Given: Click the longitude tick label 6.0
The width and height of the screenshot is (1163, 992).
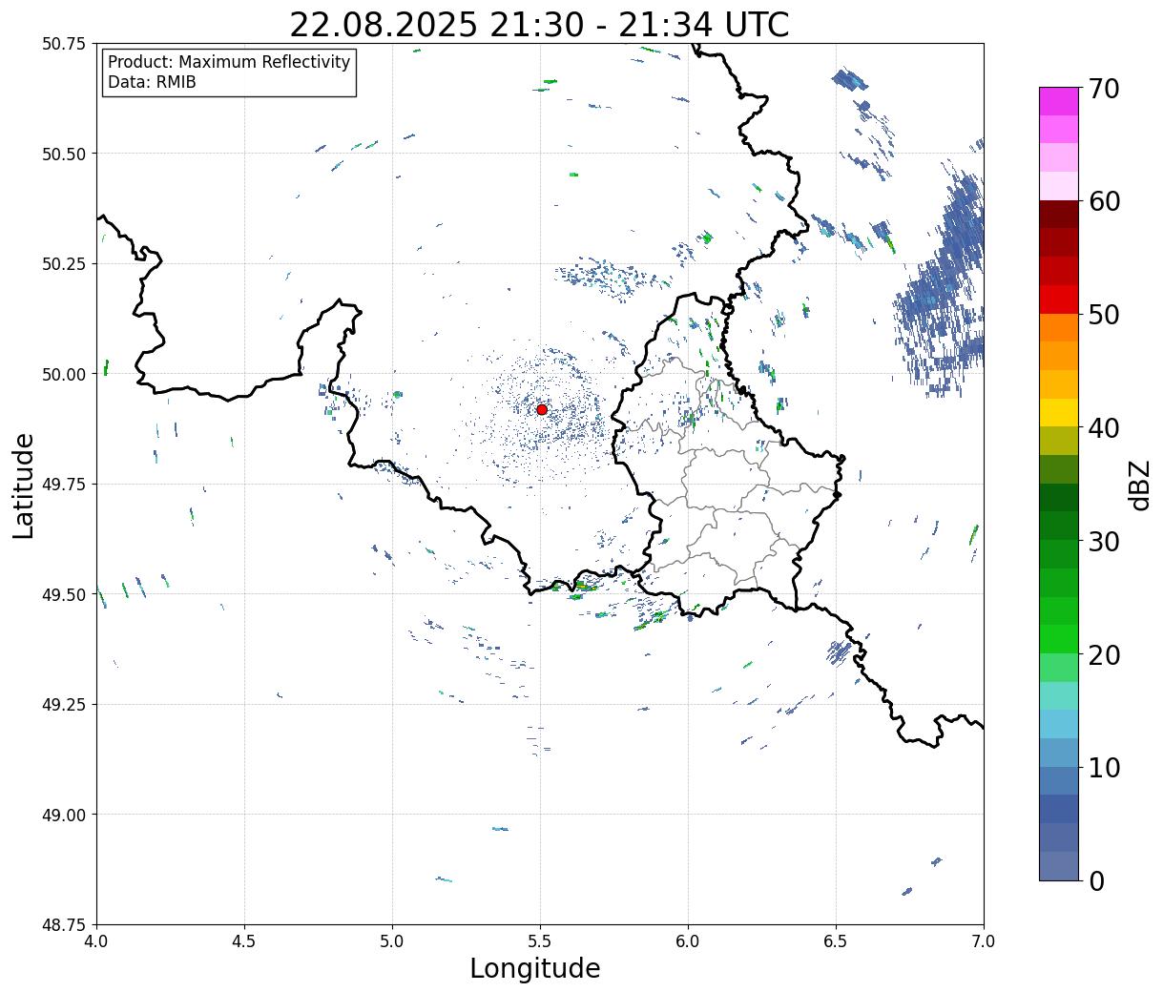Looking at the screenshot, I should 688,940.
